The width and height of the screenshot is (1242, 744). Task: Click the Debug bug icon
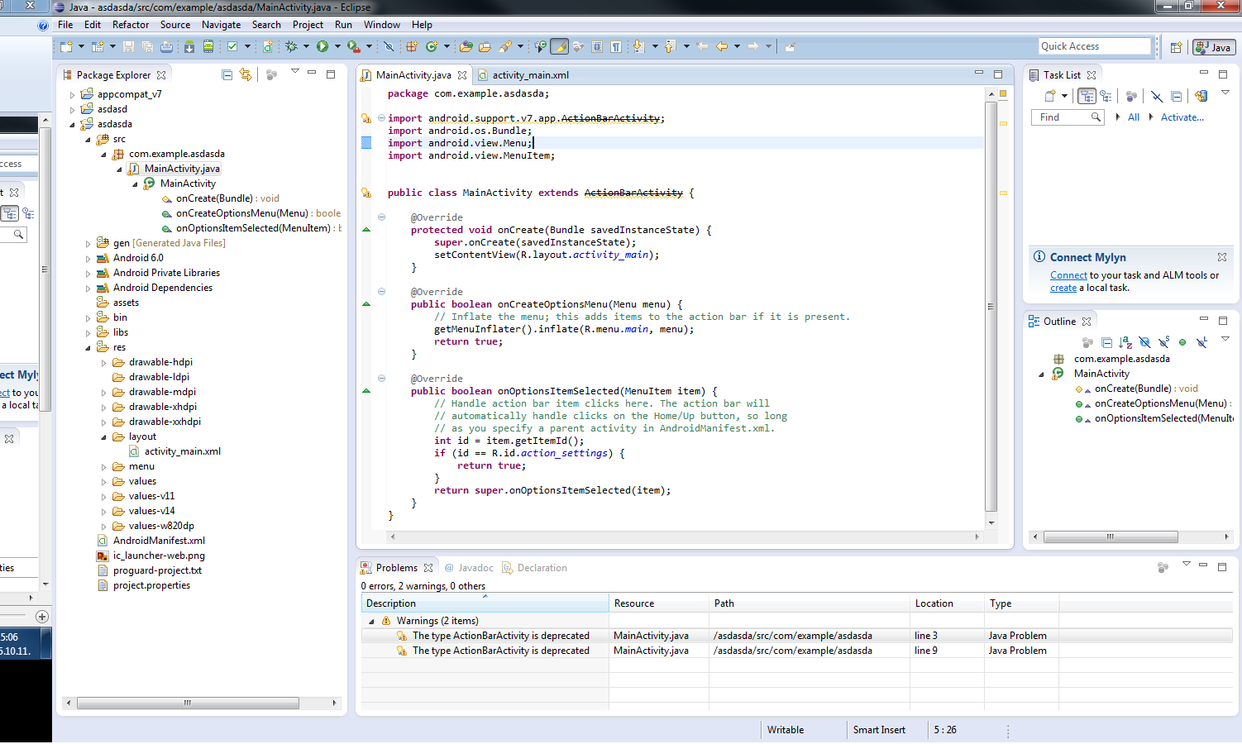[x=291, y=46]
